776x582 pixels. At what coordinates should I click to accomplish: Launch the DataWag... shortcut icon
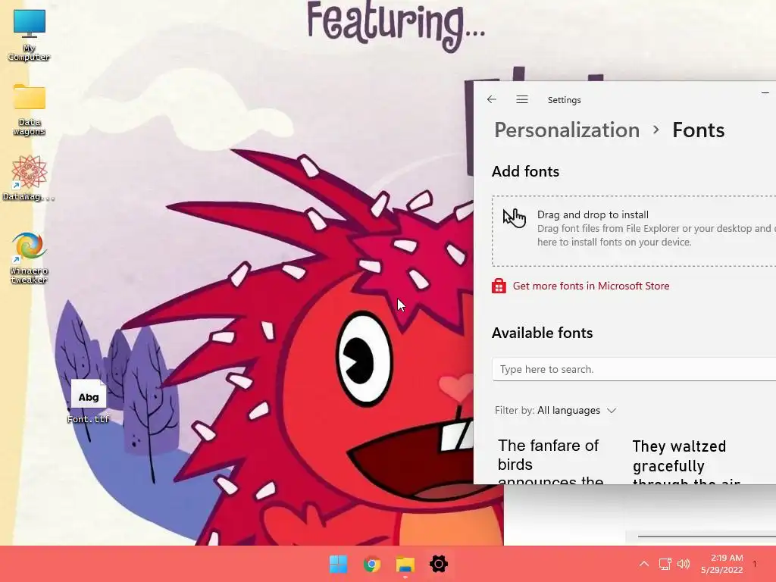[30, 178]
